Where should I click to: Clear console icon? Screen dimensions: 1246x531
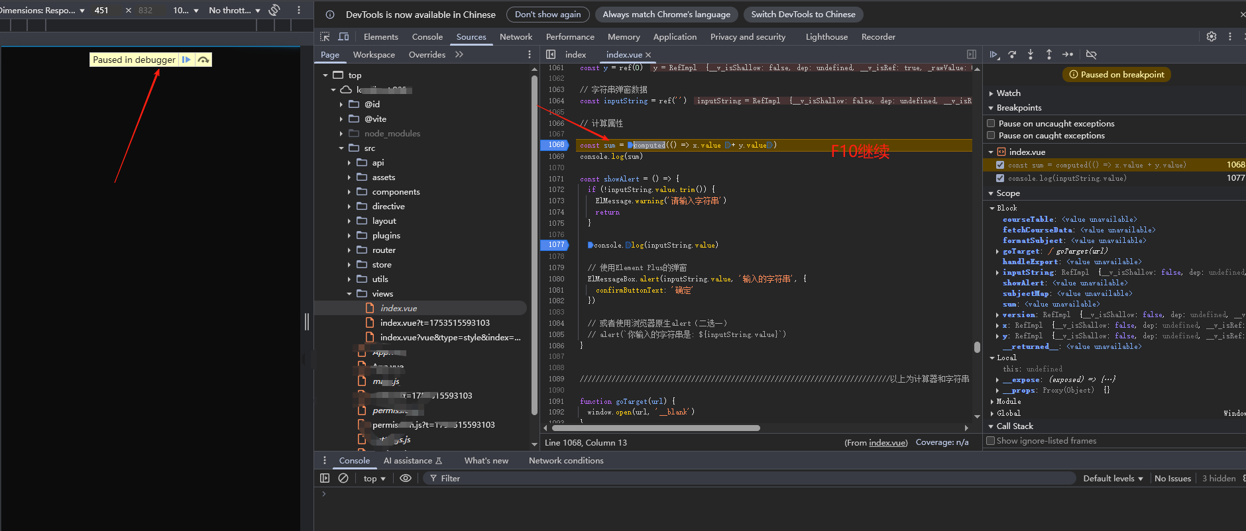343,478
